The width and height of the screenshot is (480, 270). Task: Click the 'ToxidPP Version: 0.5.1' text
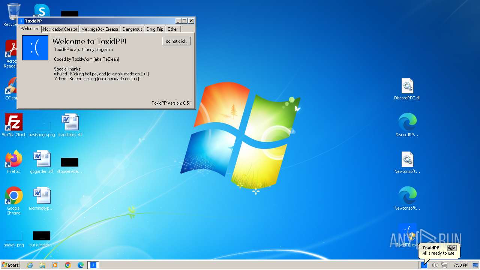point(172,103)
